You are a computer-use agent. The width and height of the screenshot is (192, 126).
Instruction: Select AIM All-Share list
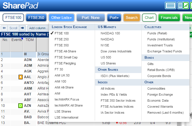(x=64, y=87)
